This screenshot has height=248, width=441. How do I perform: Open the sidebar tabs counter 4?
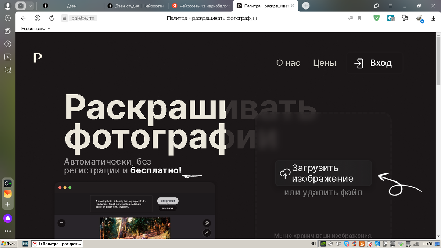click(x=8, y=57)
